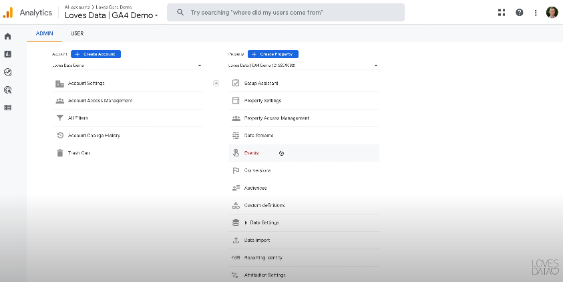563x282 pixels.
Task: Open the Loves Data GA4 Demo header picker
Action: (112, 15)
